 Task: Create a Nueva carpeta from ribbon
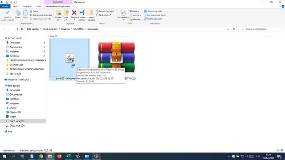click(91, 16)
